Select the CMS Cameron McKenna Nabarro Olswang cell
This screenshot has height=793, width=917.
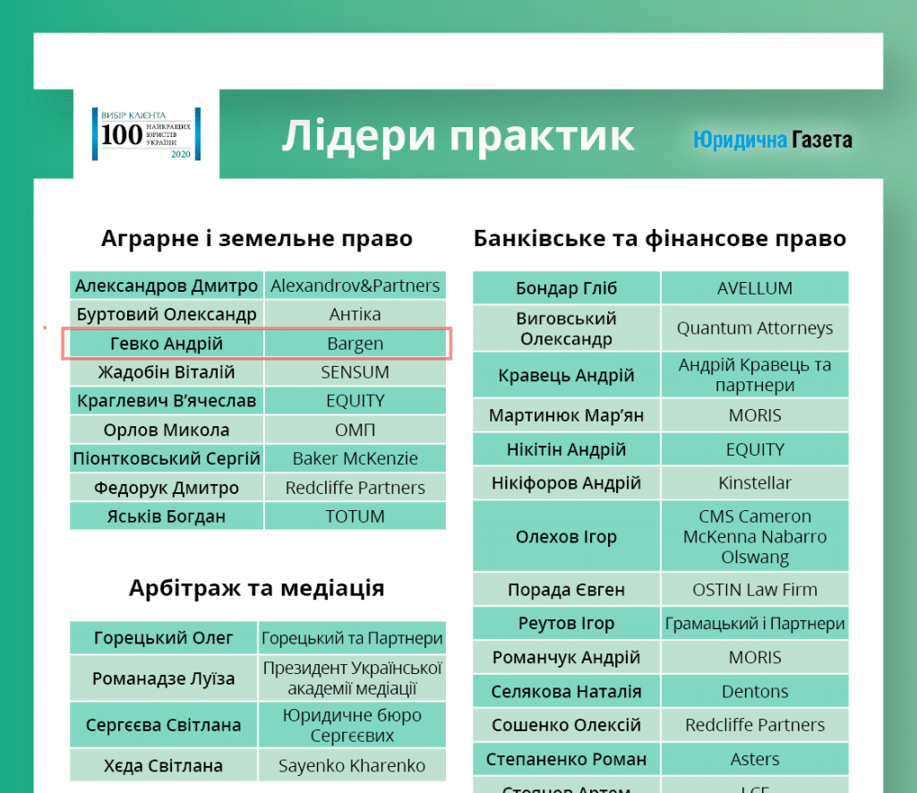(x=754, y=537)
